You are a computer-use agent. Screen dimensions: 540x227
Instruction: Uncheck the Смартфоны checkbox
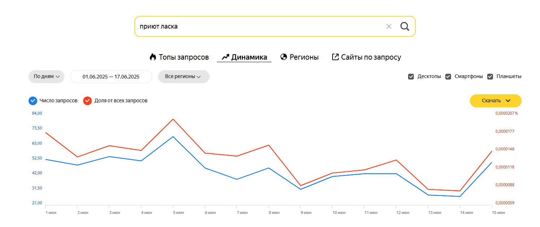[448, 77]
